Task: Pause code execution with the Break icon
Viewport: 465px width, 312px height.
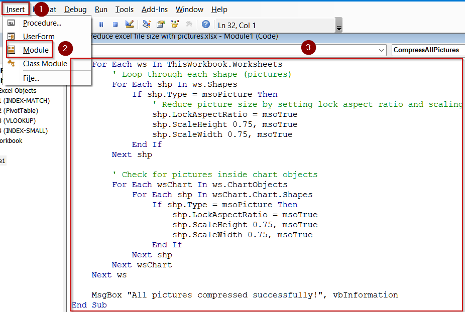Action: point(102,24)
